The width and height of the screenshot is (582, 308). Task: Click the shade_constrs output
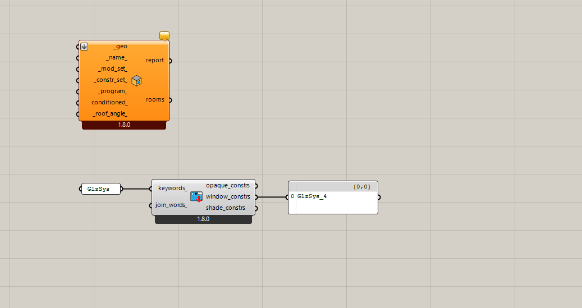pos(225,208)
